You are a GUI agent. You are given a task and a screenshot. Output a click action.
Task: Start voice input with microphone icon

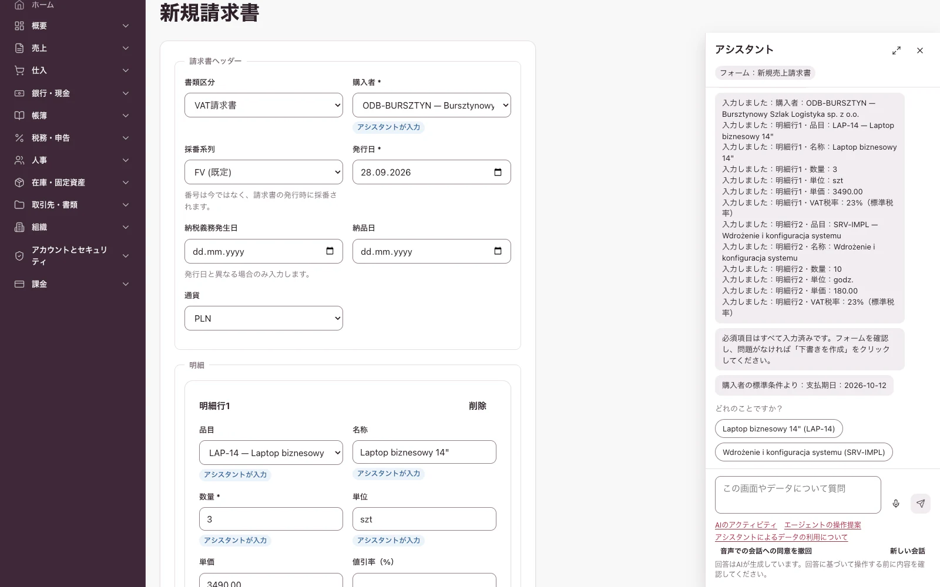tap(896, 504)
